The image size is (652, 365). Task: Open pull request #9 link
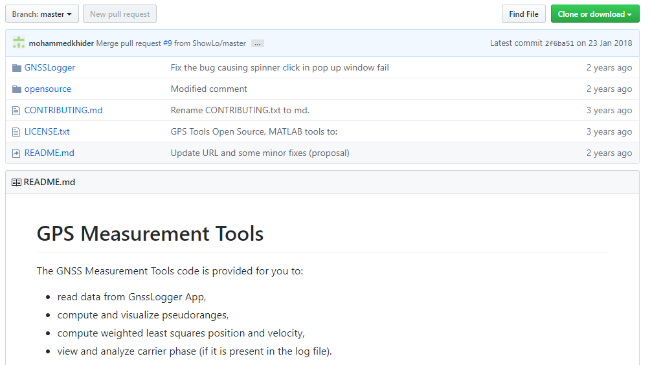(x=167, y=43)
